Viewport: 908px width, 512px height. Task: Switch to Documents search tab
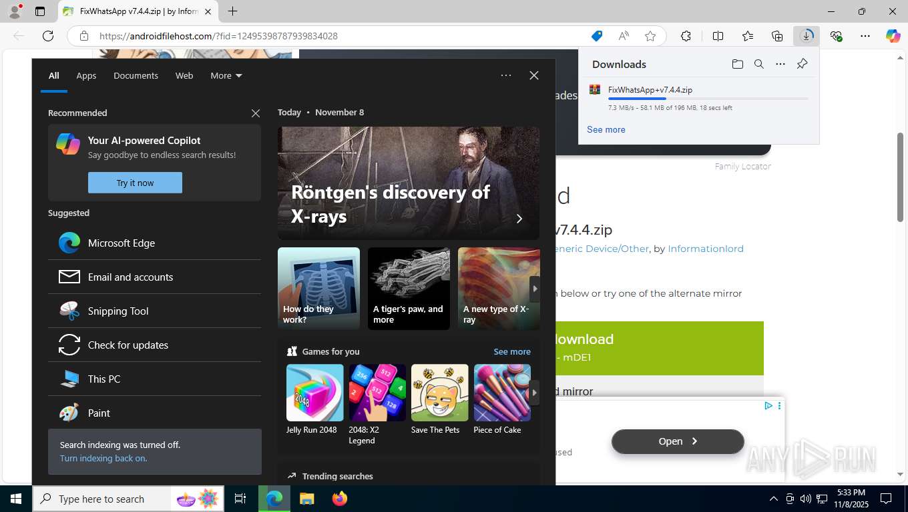point(136,75)
